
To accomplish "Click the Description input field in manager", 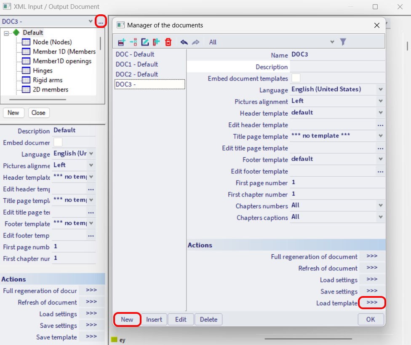I will [x=337, y=67].
